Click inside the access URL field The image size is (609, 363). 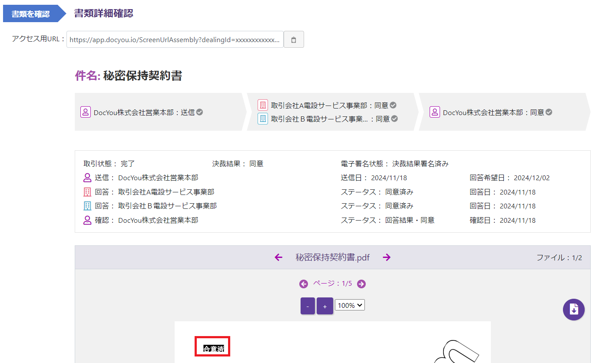[175, 40]
